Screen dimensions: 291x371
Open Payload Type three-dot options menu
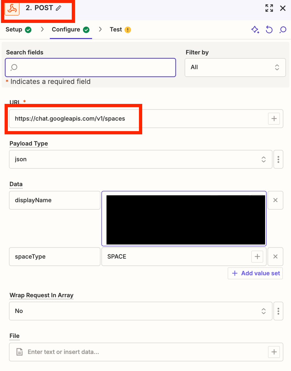(x=278, y=159)
